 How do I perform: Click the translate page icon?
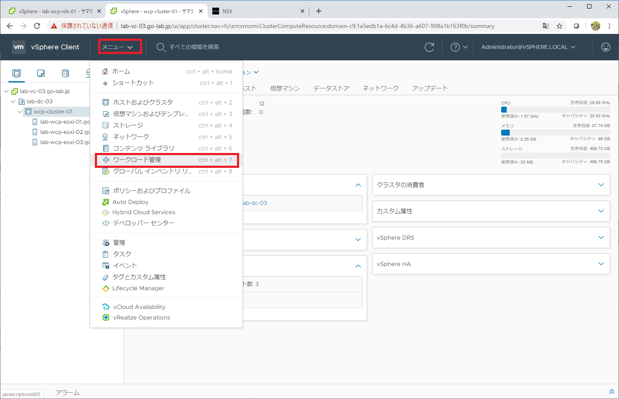[x=546, y=26]
